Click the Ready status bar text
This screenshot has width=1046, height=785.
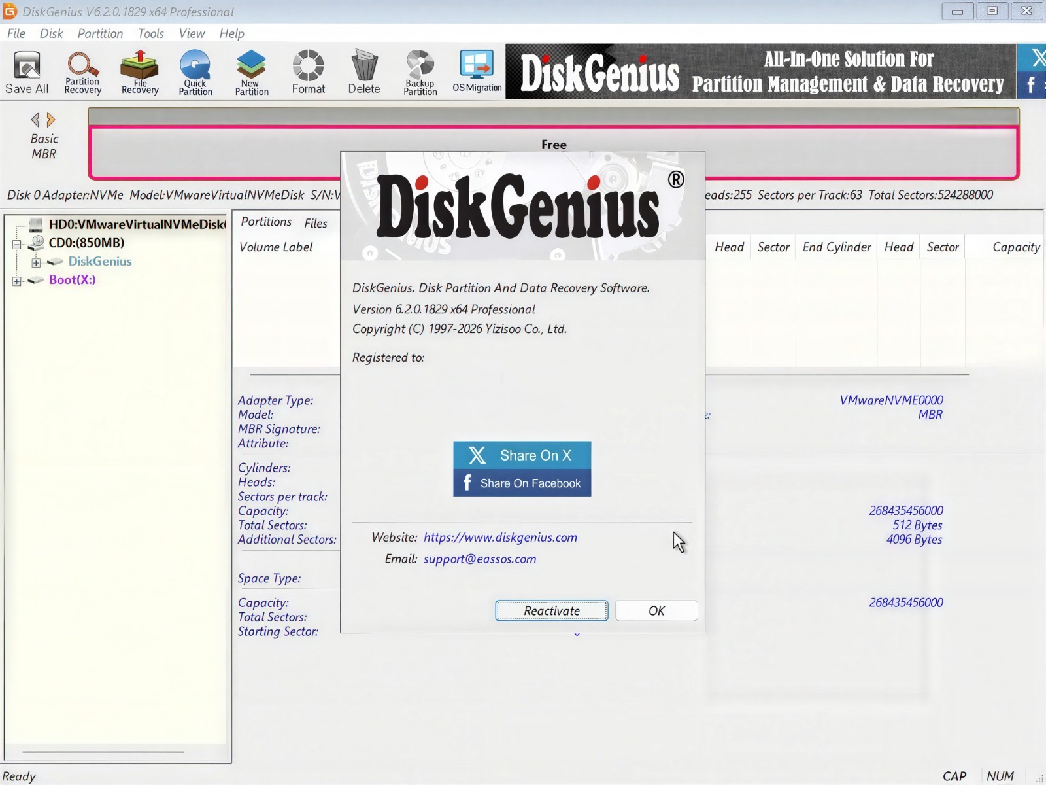pos(19,776)
